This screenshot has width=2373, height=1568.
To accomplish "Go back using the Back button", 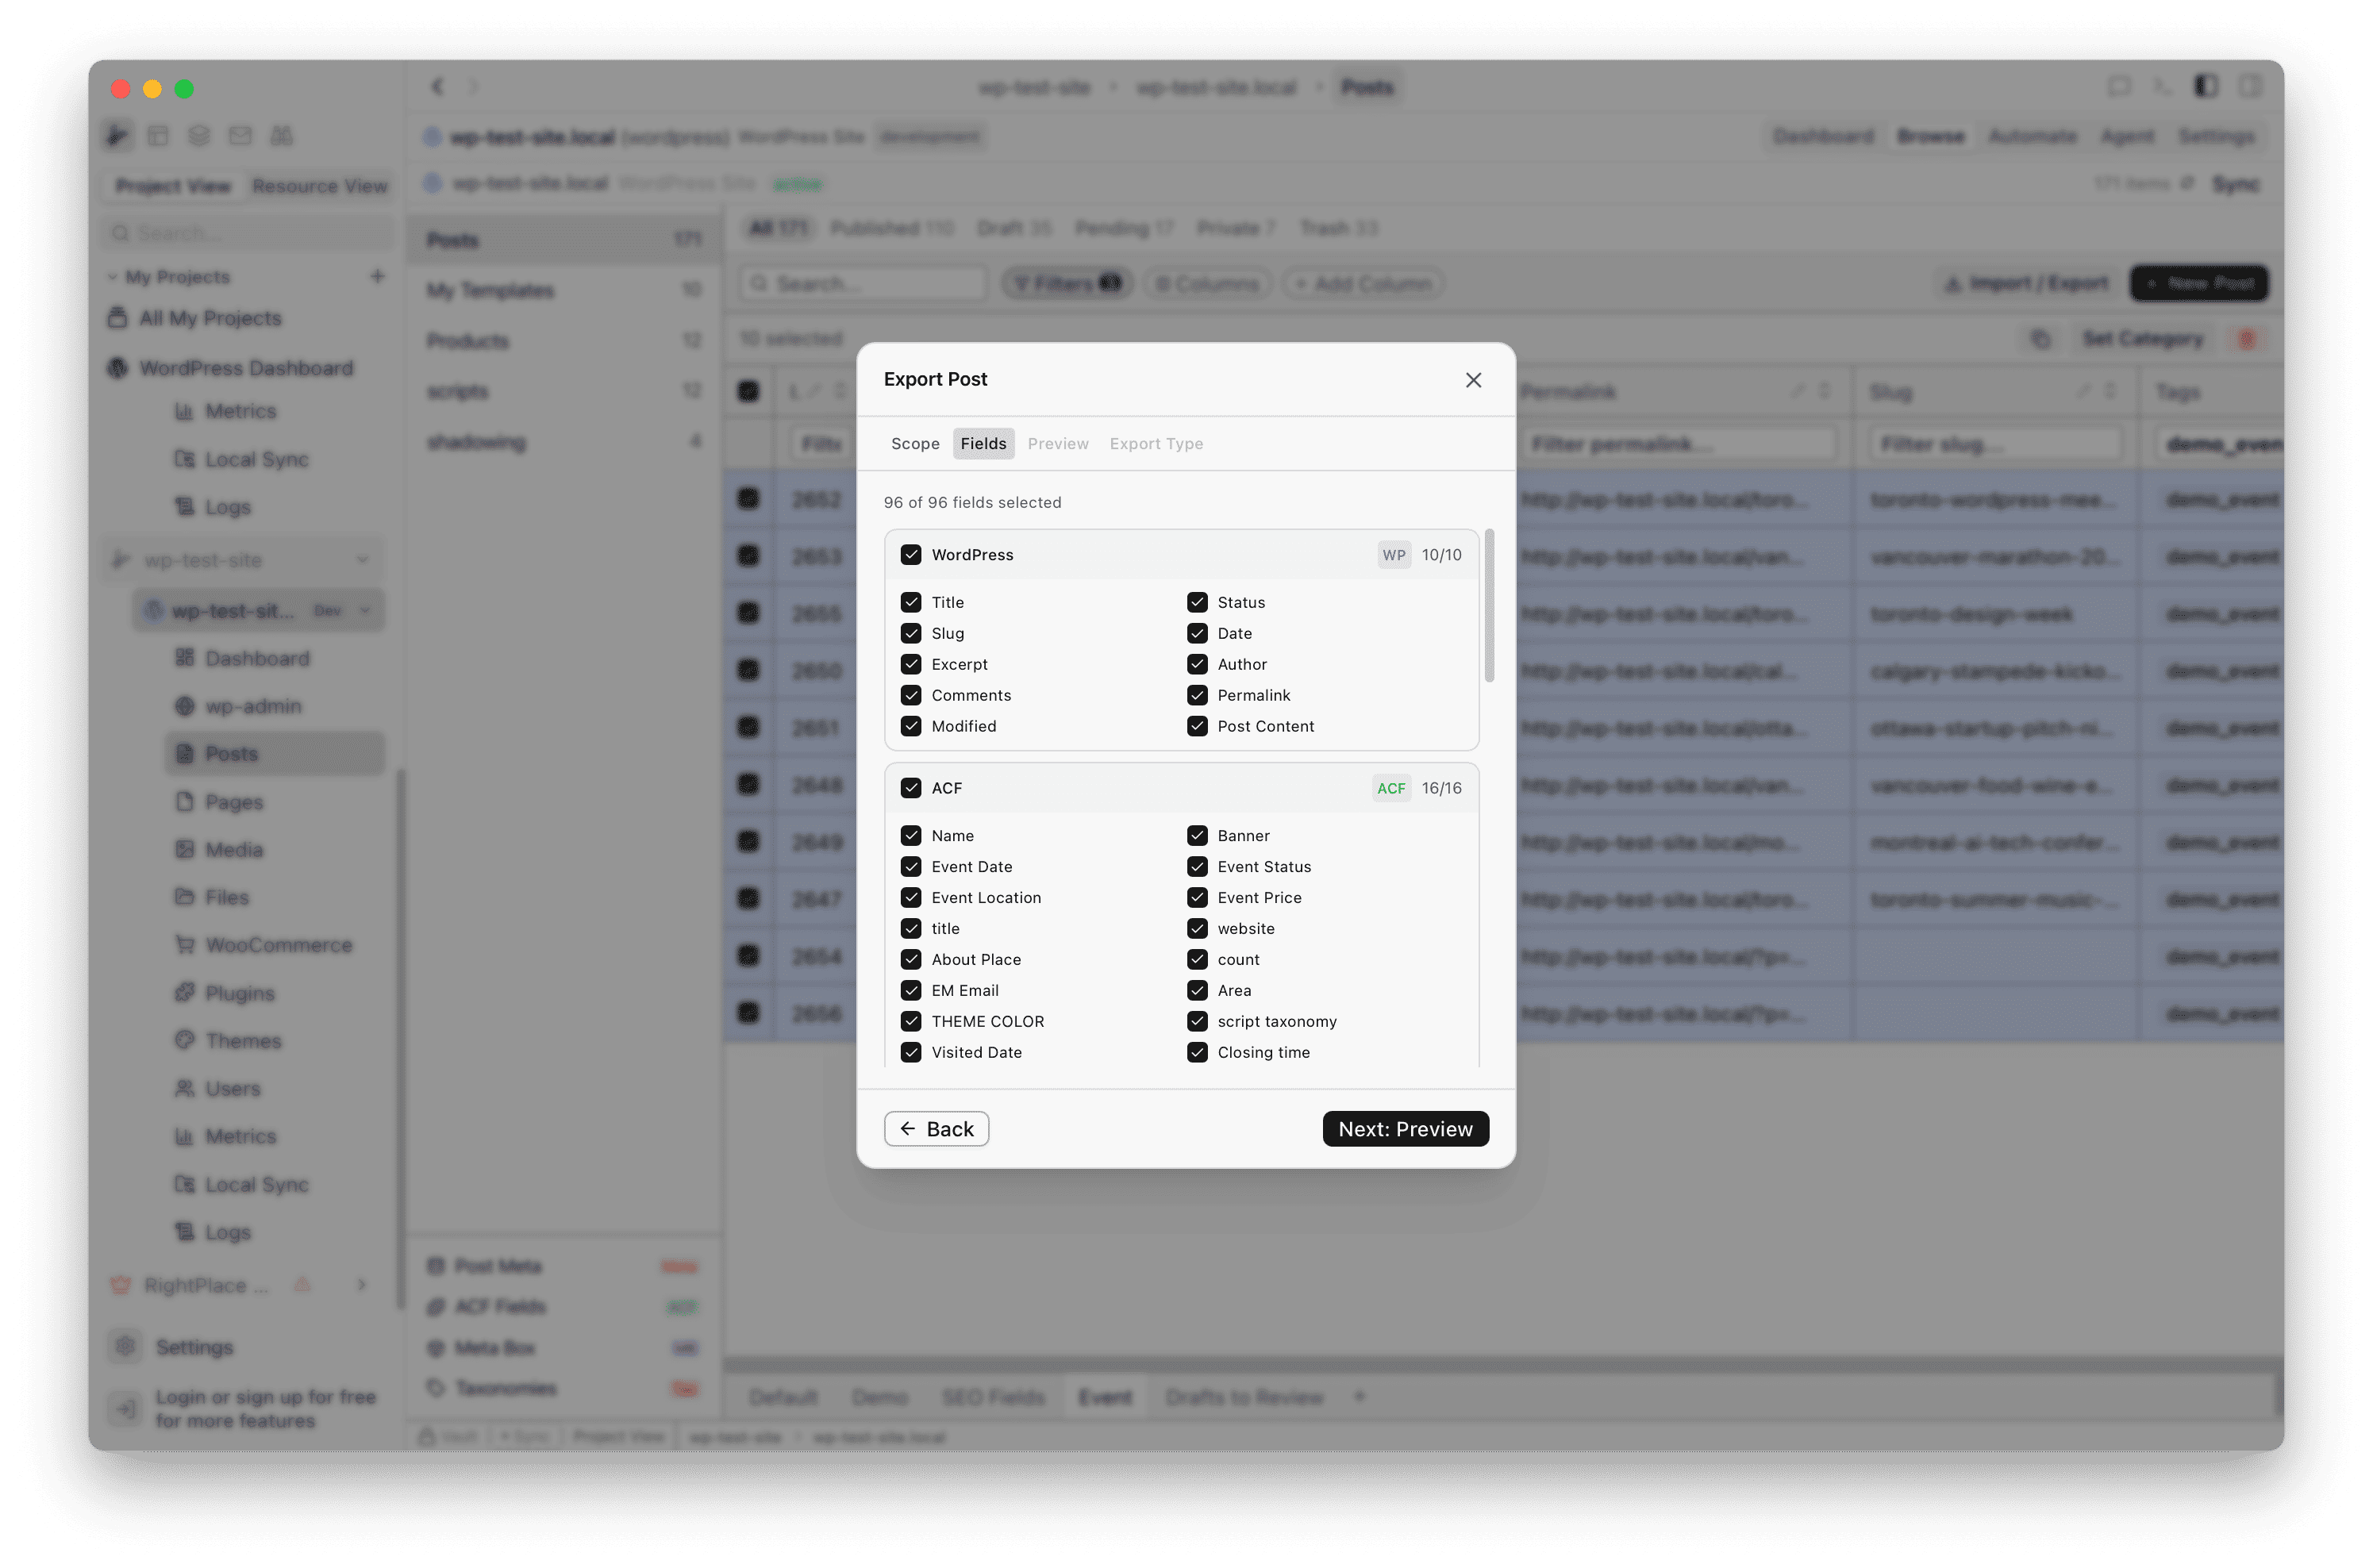I will 936,1129.
